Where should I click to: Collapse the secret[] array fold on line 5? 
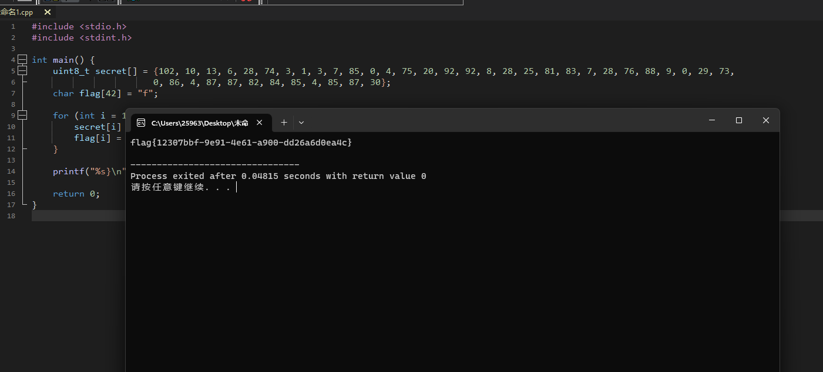[22, 70]
